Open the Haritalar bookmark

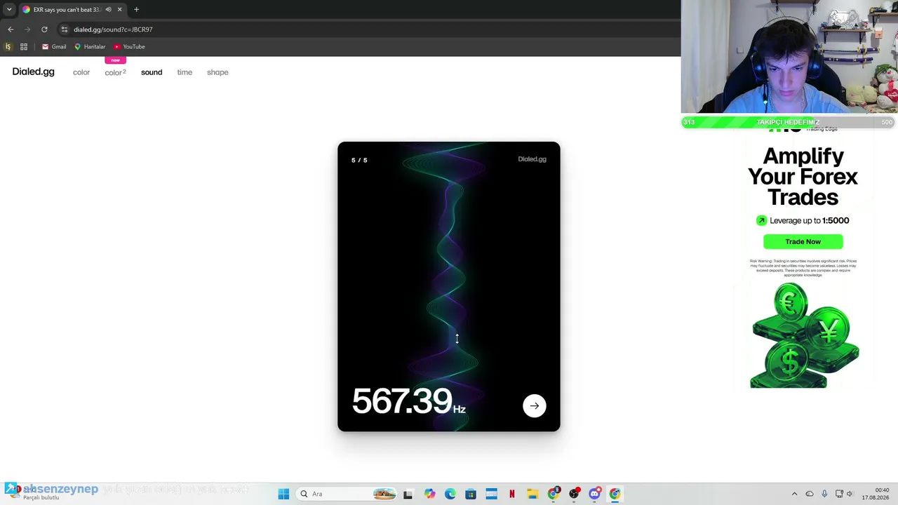(90, 47)
